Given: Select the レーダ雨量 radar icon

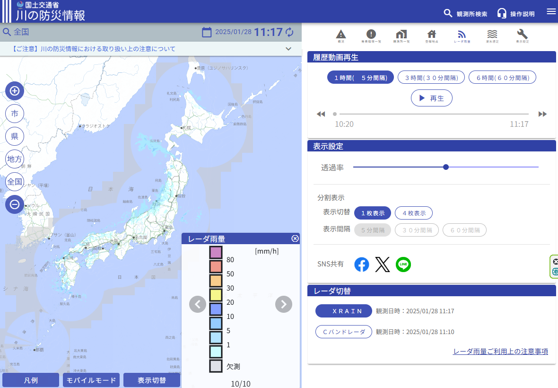Looking at the screenshot, I should pyautogui.click(x=462, y=35).
